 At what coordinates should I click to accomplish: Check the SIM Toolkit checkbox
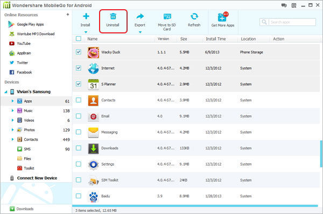[79, 180]
